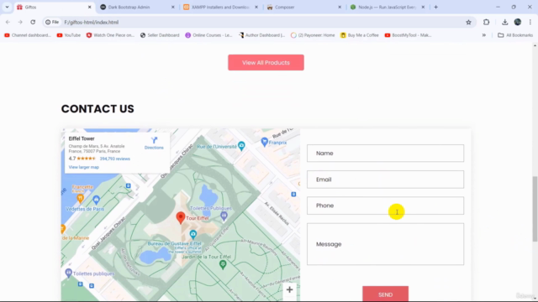Open the Author Dashboard bookmark
Image resolution: width=538 pixels, height=302 pixels.
pos(261,35)
